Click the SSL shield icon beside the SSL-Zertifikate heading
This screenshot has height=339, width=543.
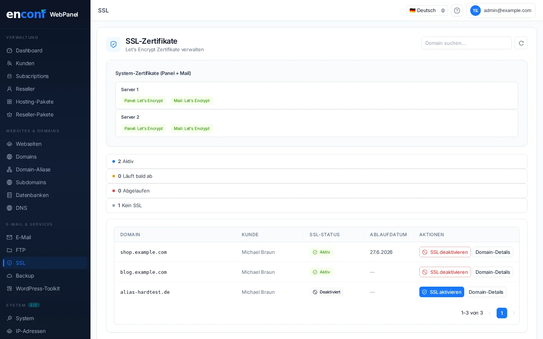click(x=114, y=44)
